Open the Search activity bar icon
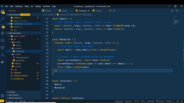This screenshot has width=184, height=103. [3, 19]
